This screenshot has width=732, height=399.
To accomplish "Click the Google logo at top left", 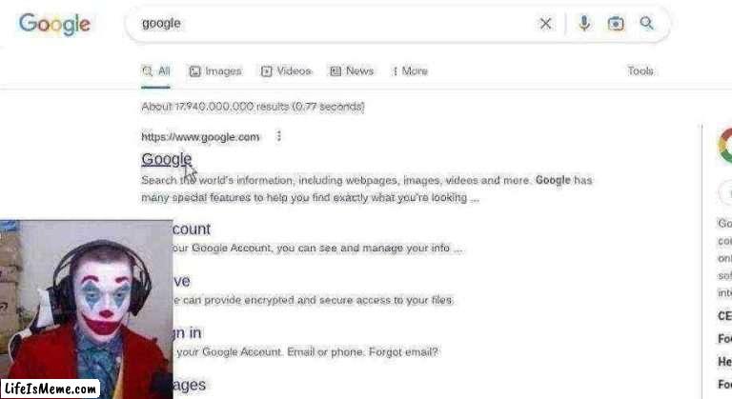I will pos(54,24).
